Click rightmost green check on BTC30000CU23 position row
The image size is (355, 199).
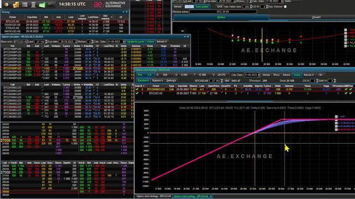pos(351,90)
